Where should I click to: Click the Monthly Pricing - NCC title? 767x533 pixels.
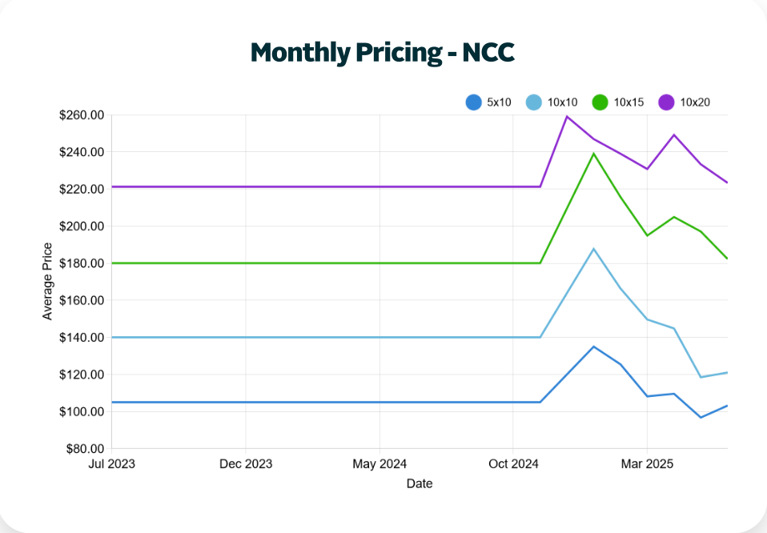383,52
